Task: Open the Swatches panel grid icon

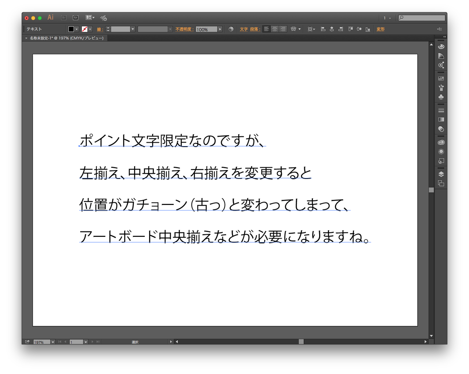Action: pyautogui.click(x=441, y=78)
